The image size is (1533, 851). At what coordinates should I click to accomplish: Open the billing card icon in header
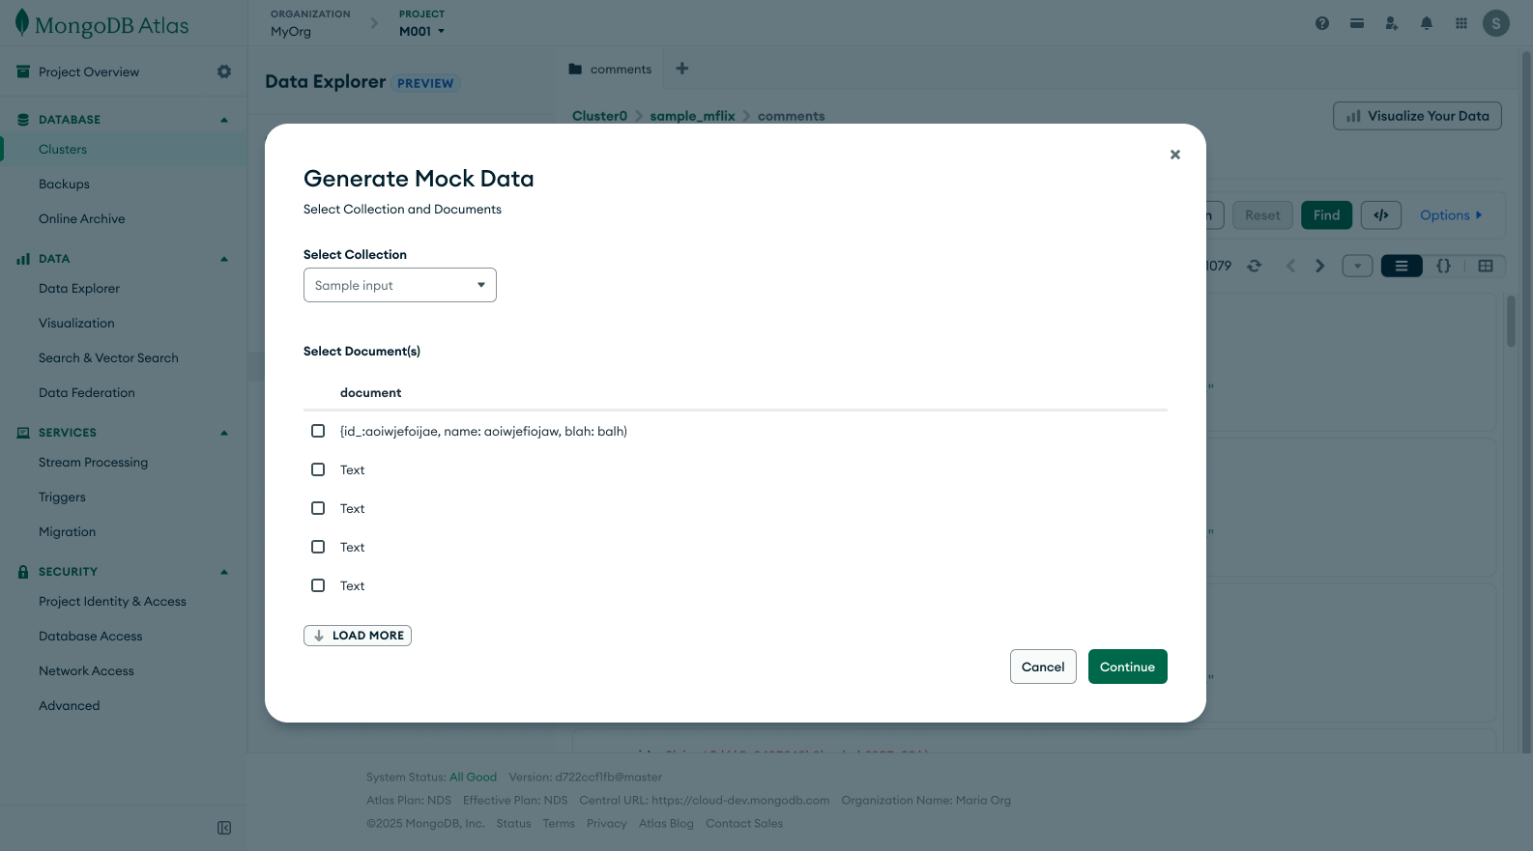pyautogui.click(x=1357, y=23)
